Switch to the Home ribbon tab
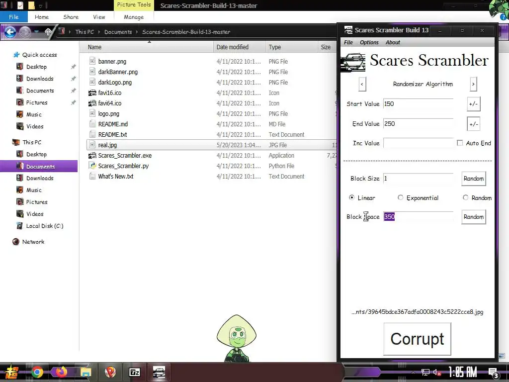Image resolution: width=509 pixels, height=382 pixels. point(42,17)
